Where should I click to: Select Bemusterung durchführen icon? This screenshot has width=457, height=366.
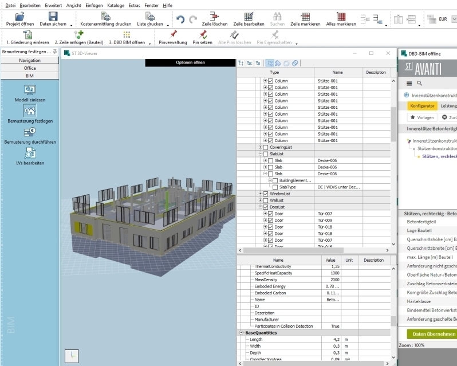pos(30,132)
